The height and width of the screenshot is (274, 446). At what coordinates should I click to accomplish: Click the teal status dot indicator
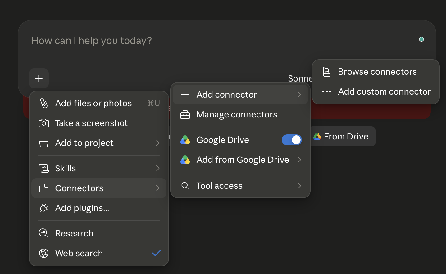tap(421, 39)
